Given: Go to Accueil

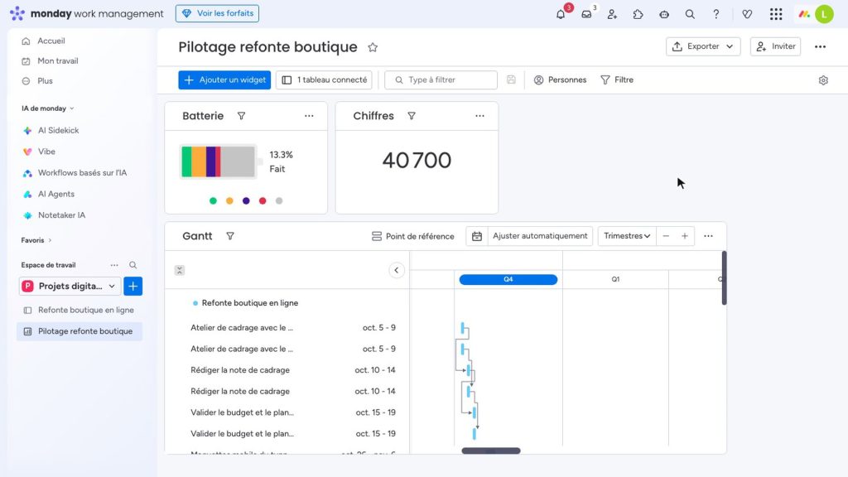Looking at the screenshot, I should point(51,41).
